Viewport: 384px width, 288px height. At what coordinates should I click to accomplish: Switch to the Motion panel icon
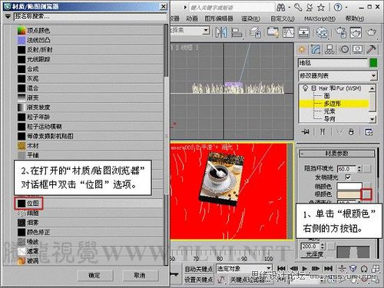(x=344, y=49)
